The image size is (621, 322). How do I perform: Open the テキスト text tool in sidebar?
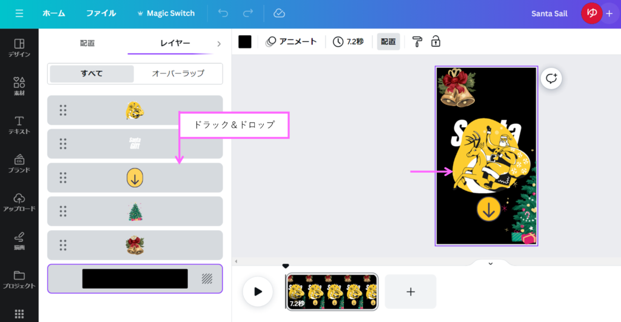tap(19, 125)
